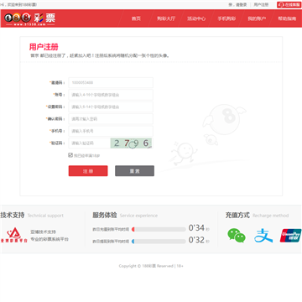Image resolution: width=302 pixels, height=302 pixels.
Task: Click the Copyright 188彩票 footer text
Action: click(151, 266)
